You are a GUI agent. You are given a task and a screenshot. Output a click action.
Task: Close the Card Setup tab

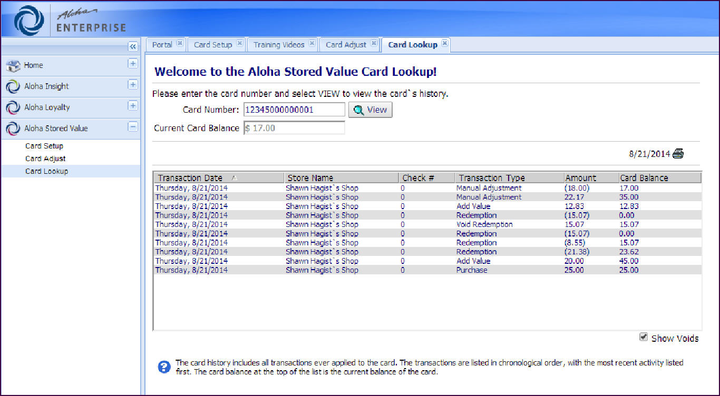[239, 44]
